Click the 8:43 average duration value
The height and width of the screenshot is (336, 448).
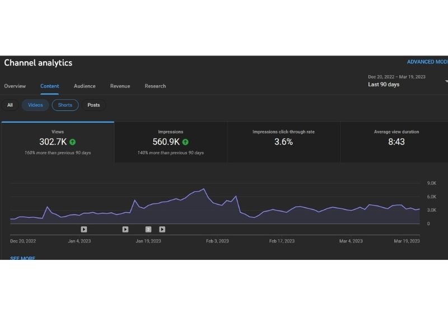point(396,142)
